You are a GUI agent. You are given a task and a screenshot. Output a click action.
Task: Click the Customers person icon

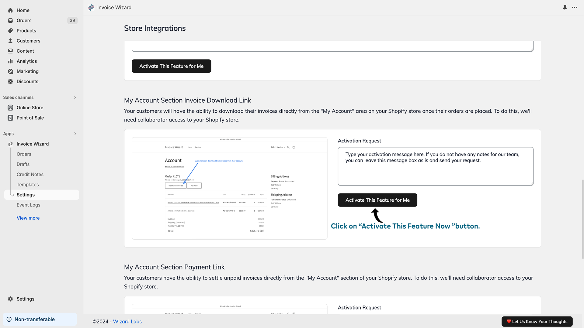coord(10,41)
